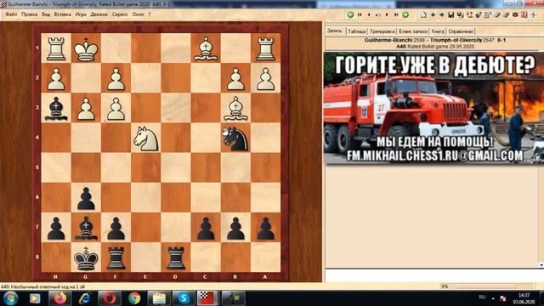
Task: Switch to the Запись tab
Action: pos(335,31)
